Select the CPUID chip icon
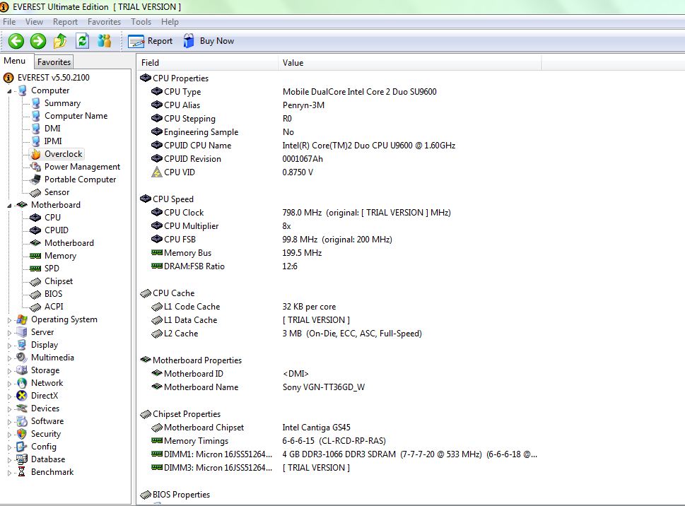This screenshot has height=506, width=685. coord(35,230)
